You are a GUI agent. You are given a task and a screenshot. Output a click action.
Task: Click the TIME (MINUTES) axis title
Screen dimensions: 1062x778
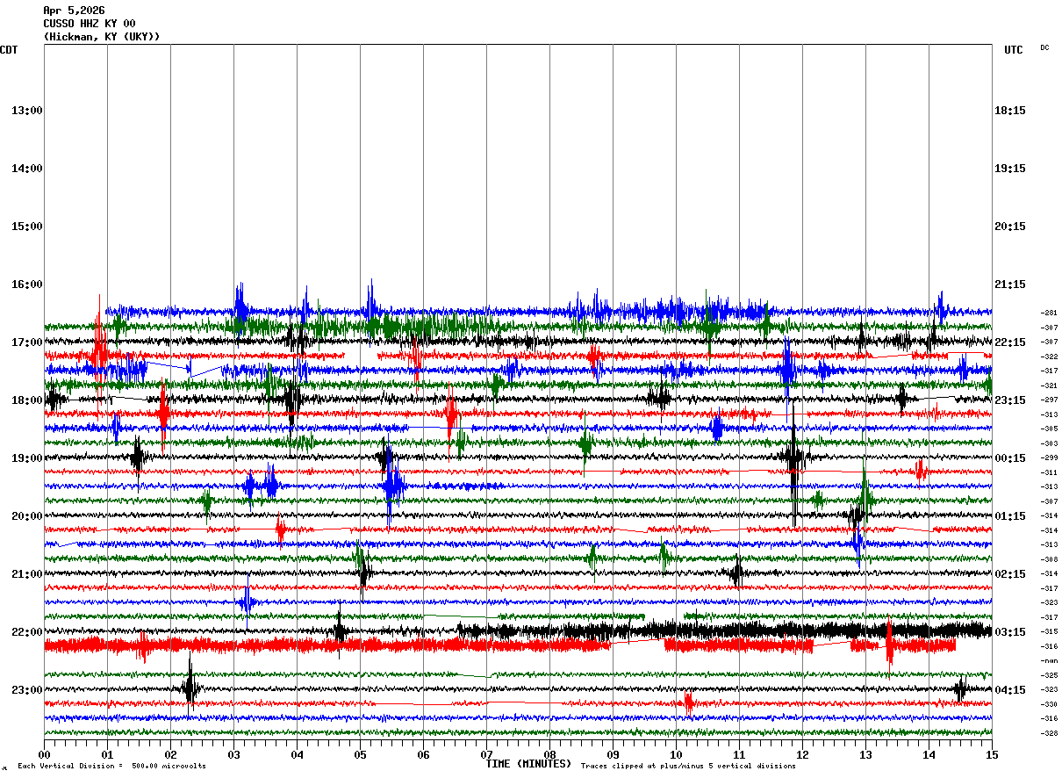point(528,764)
